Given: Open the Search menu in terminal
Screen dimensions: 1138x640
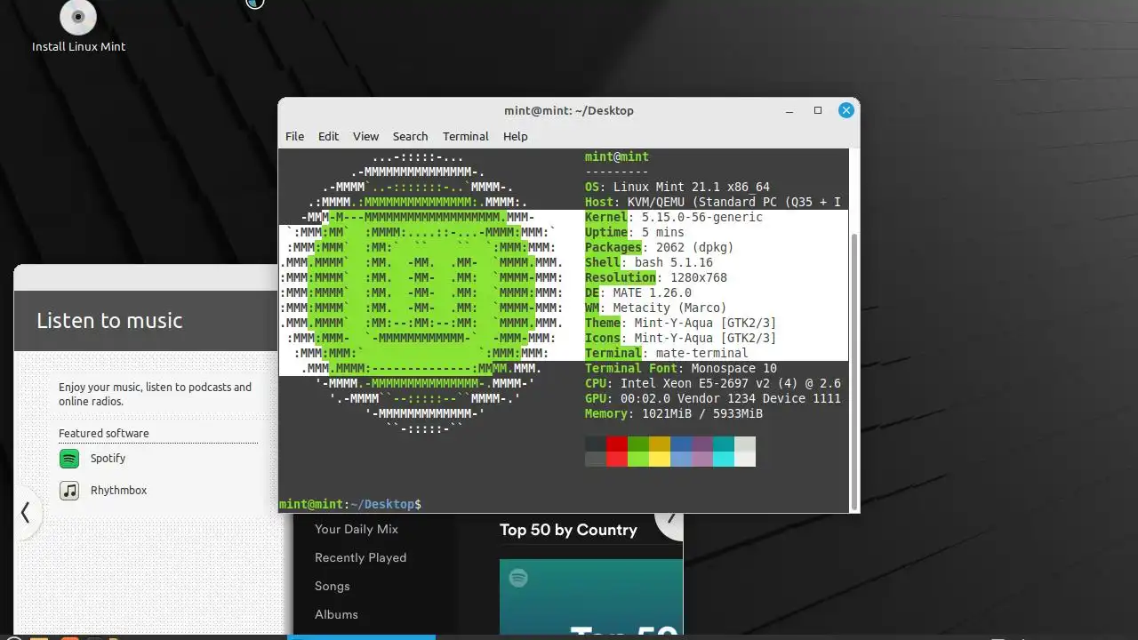Looking at the screenshot, I should (x=410, y=136).
